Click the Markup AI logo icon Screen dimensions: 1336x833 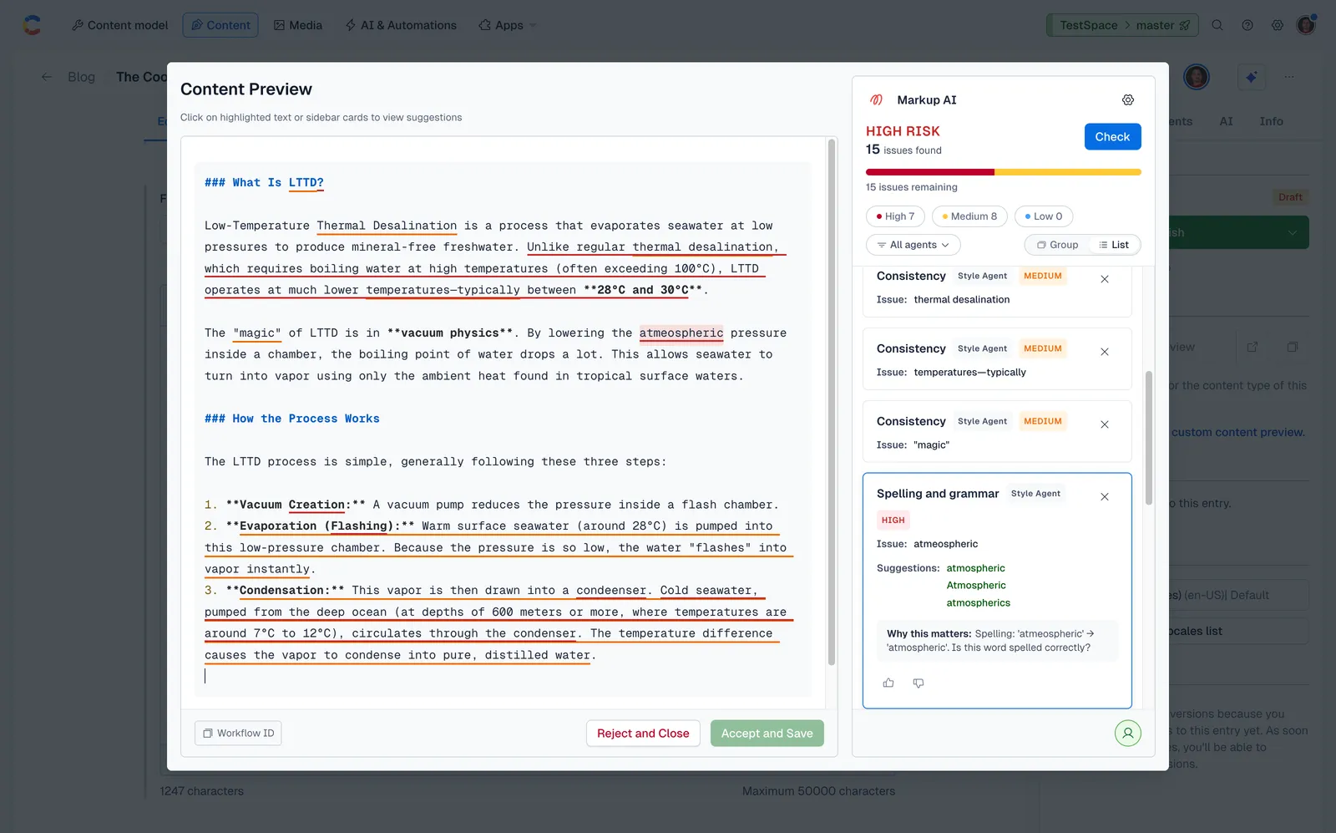(876, 100)
